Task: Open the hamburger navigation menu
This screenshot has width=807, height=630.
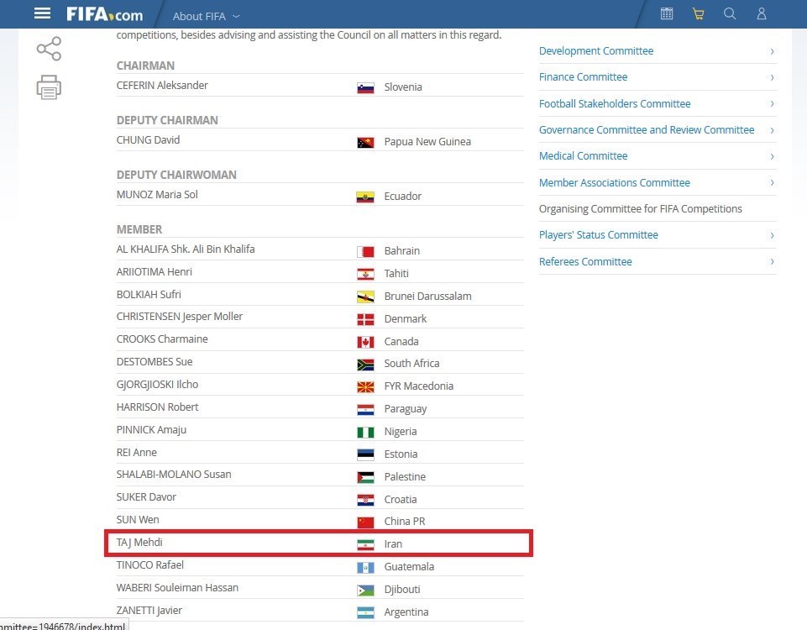Action: pos(42,14)
